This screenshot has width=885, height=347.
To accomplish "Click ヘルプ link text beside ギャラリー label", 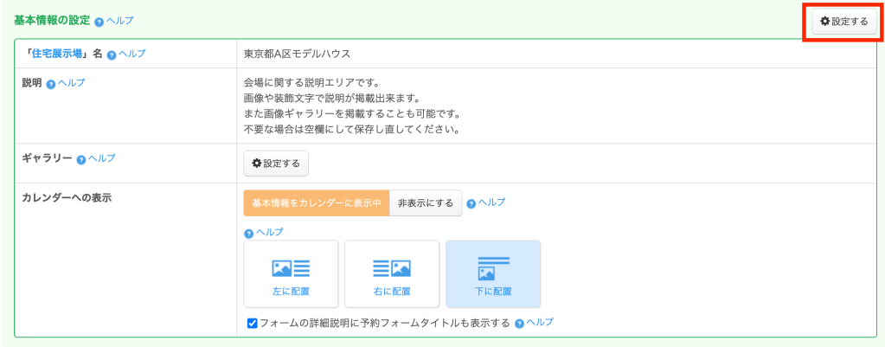I will click(101, 158).
